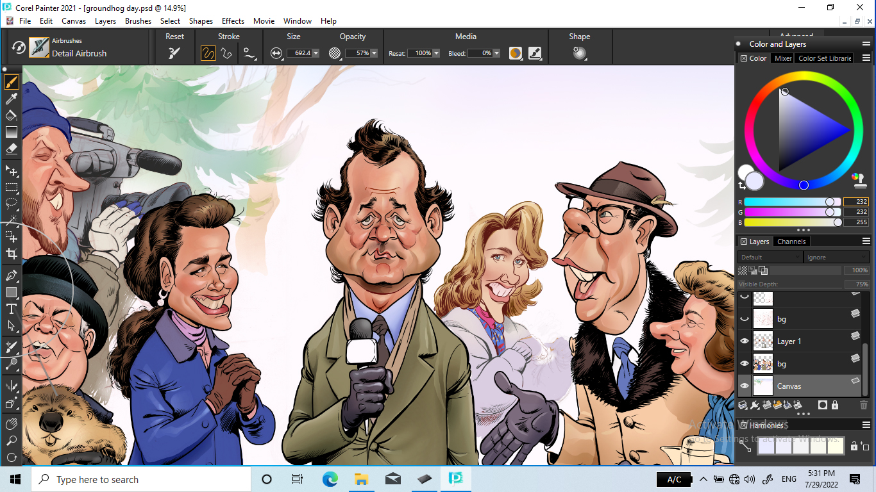Select the Rectangular Selection tool
The image size is (876, 492).
tap(11, 188)
